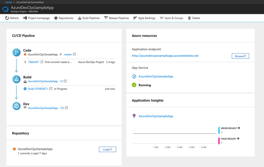Click the Server Request info icon
Screen dimensions: 264x167
click(x=239, y=128)
